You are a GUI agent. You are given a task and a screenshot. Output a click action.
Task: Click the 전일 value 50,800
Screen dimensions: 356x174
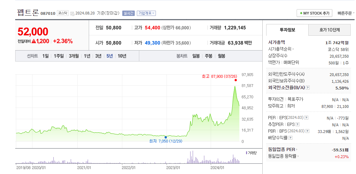click(113, 28)
